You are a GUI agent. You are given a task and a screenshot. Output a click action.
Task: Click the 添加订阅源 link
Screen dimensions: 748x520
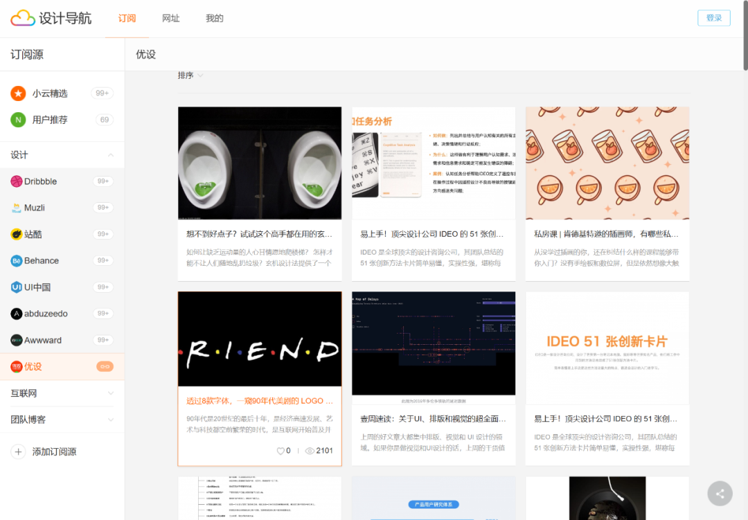click(55, 451)
